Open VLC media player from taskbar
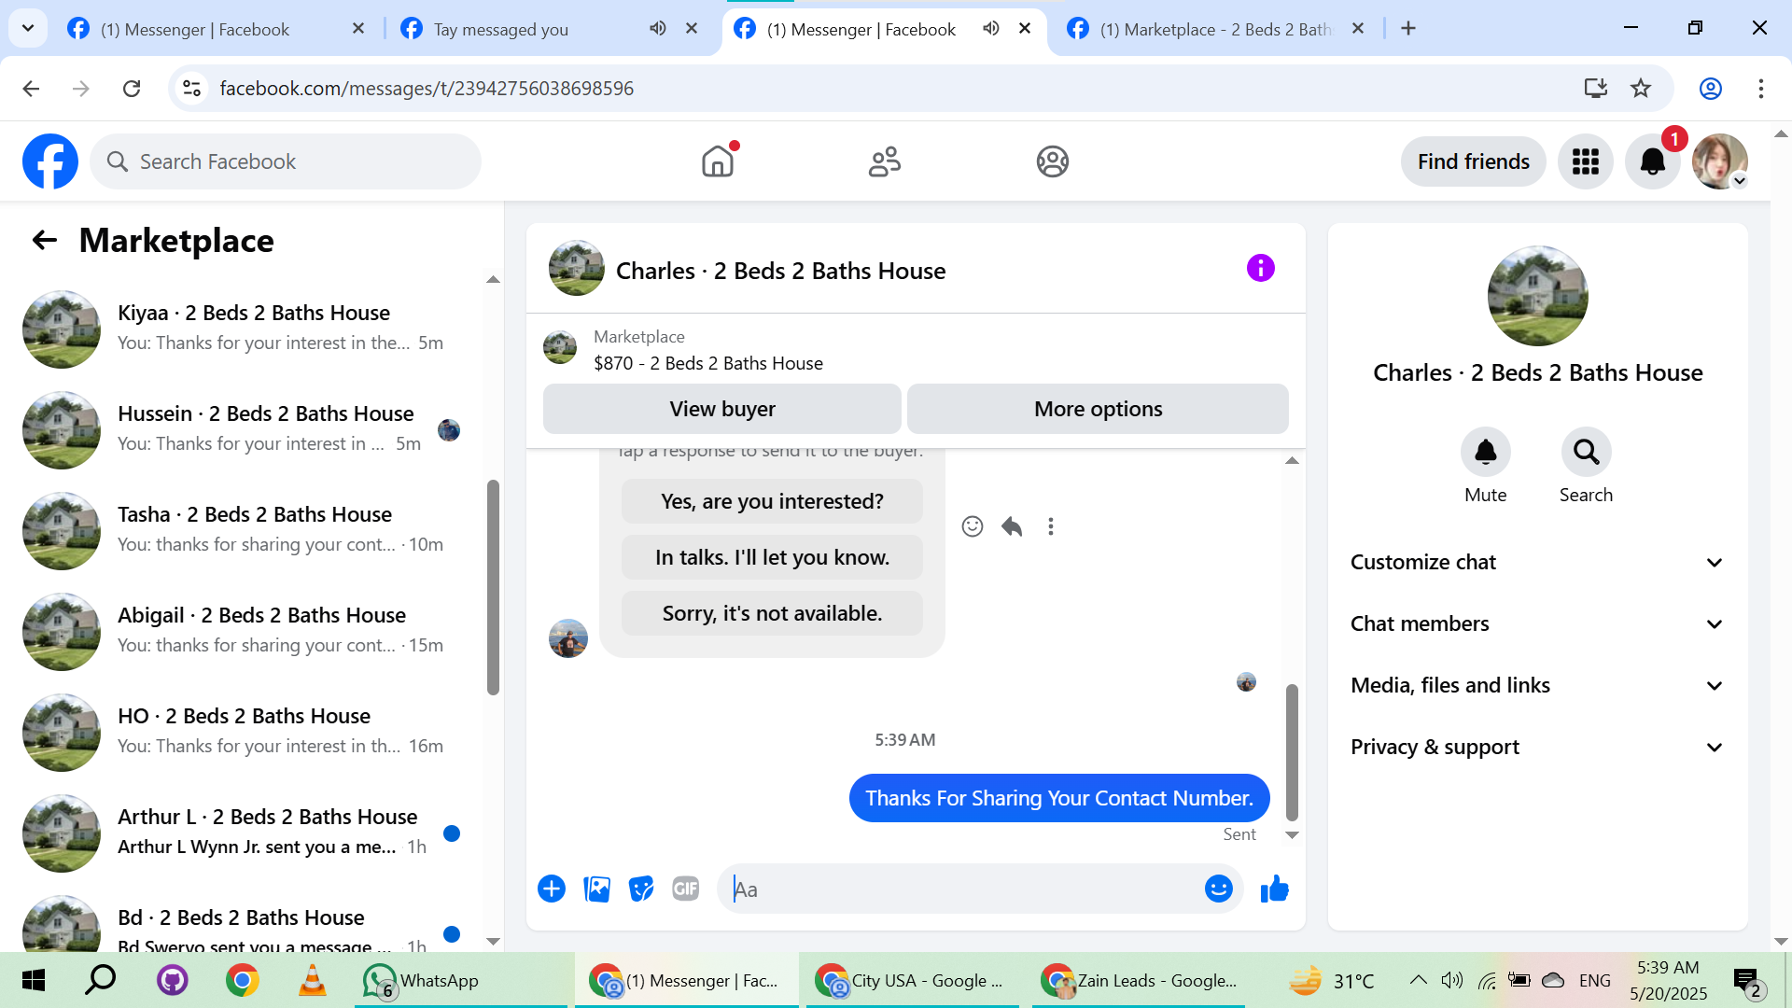The image size is (1792, 1008). 312,980
